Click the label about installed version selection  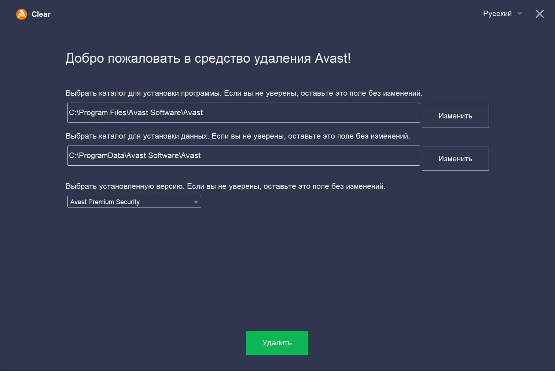coord(225,186)
